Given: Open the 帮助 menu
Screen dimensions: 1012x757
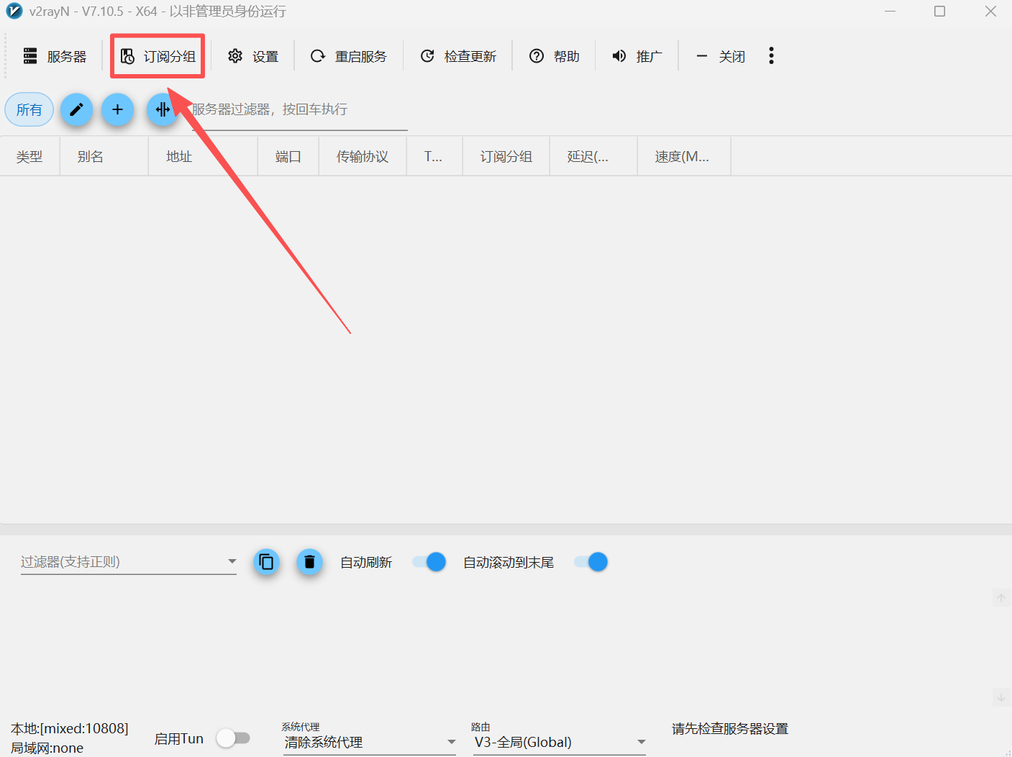Looking at the screenshot, I should click(x=555, y=56).
